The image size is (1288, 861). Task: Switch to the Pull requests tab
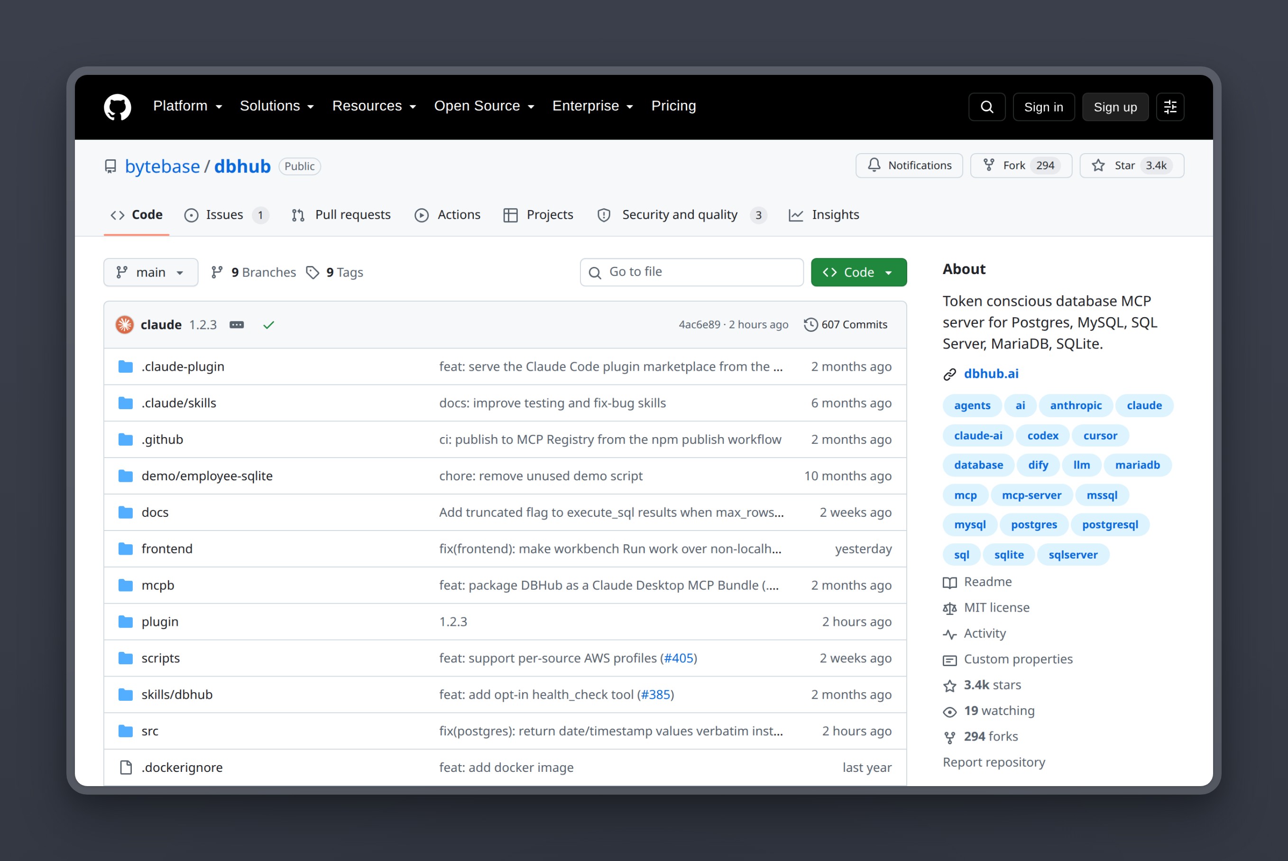pos(341,215)
